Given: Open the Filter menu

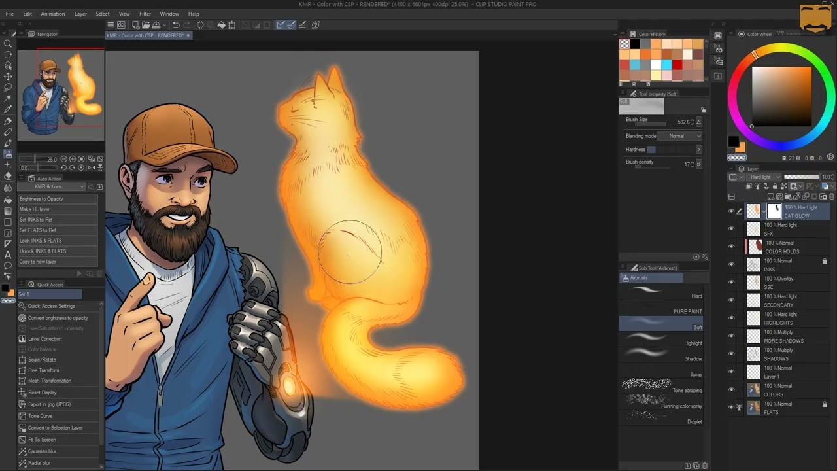Looking at the screenshot, I should pos(145,14).
